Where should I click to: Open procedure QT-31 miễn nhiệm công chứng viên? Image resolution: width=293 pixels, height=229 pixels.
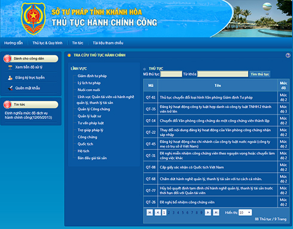point(217,155)
